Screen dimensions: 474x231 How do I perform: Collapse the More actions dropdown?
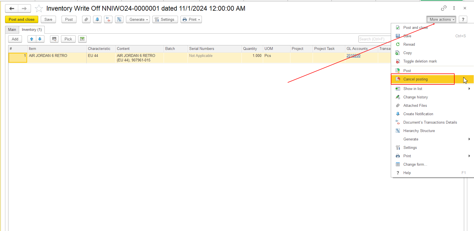pyautogui.click(x=441, y=19)
